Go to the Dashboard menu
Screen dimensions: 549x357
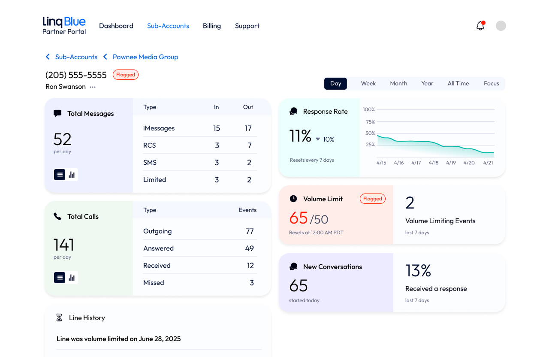116,26
